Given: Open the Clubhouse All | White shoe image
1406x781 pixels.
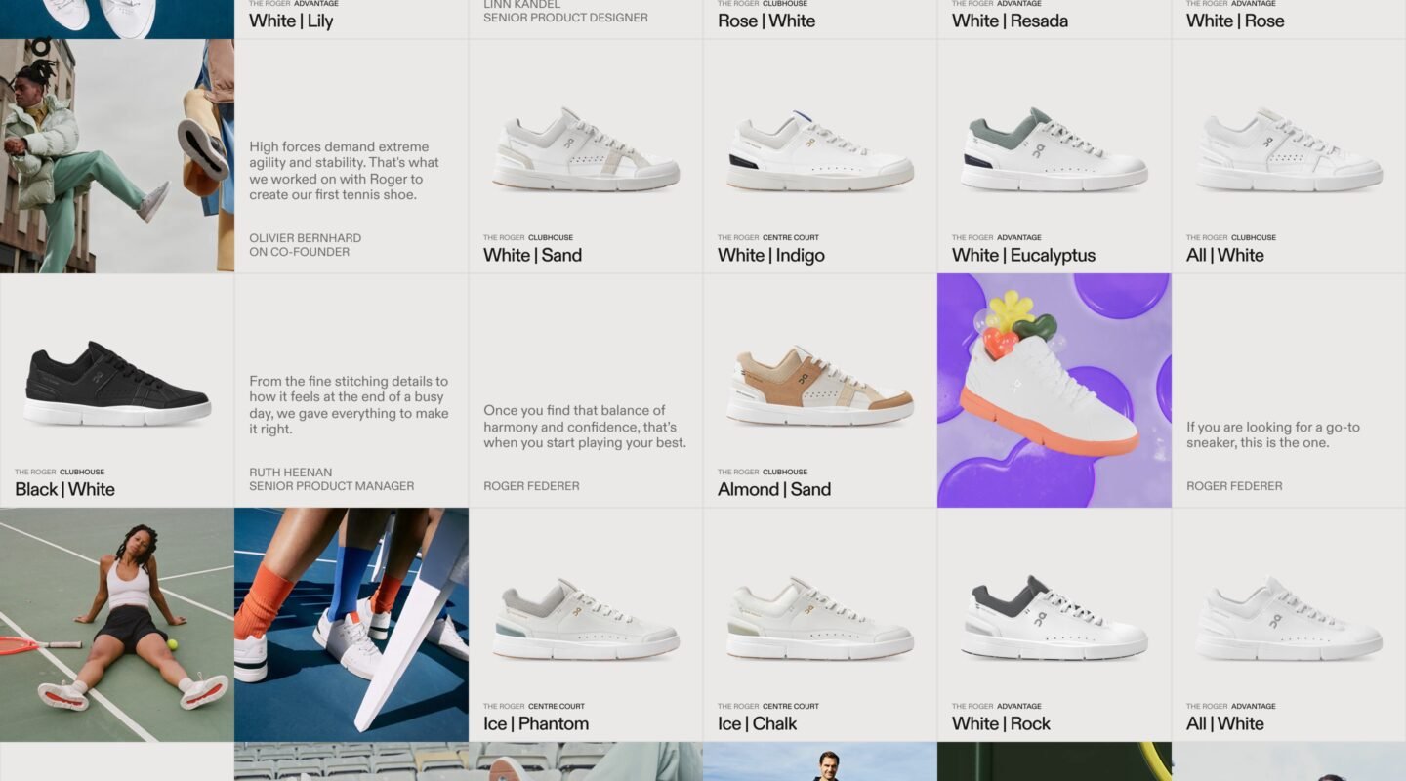Looking at the screenshot, I should (x=1289, y=149).
